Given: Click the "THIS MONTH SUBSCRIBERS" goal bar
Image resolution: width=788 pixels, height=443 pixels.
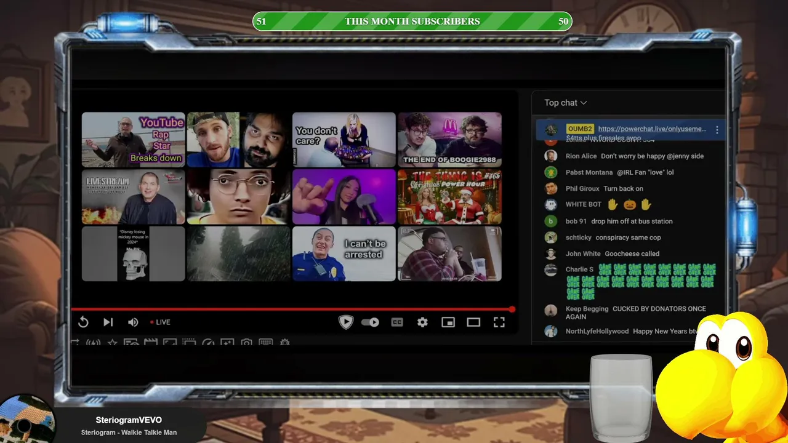Looking at the screenshot, I should 412,22.
